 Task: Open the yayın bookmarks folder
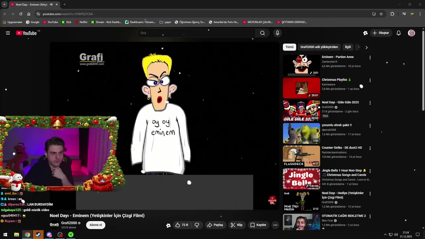pyautogui.click(x=165, y=22)
